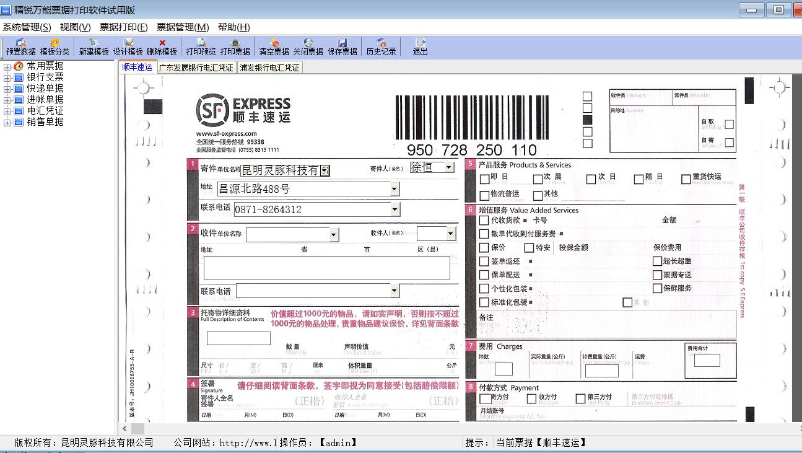Select the 银行支票 folder icon
The image size is (802, 453).
pos(19,77)
